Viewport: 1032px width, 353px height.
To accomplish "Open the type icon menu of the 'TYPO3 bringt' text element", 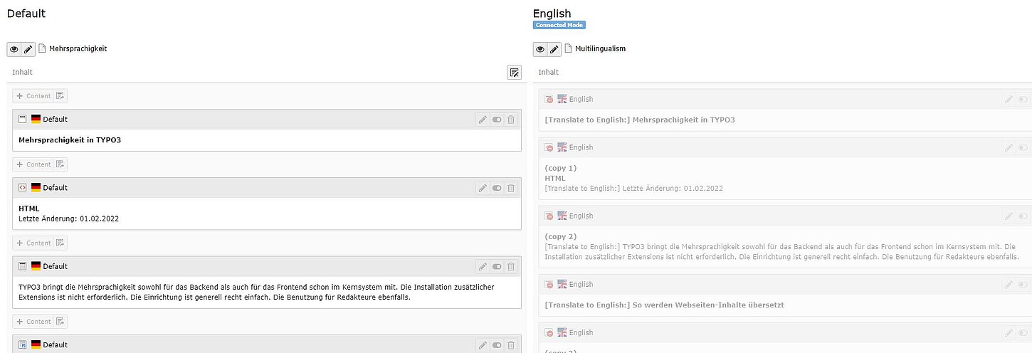I will pyautogui.click(x=23, y=266).
